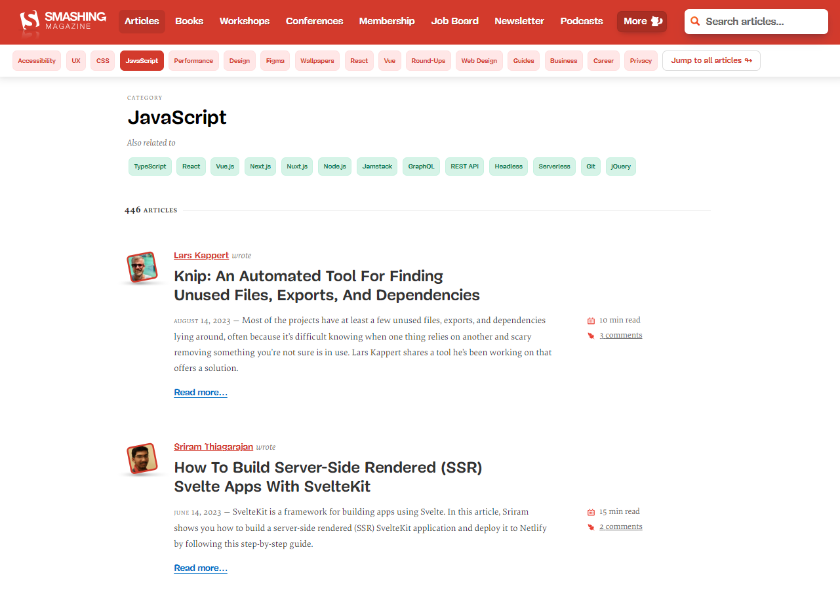This screenshot has height=590, width=840.
Task: Open the Knip article title
Action: coord(327,285)
